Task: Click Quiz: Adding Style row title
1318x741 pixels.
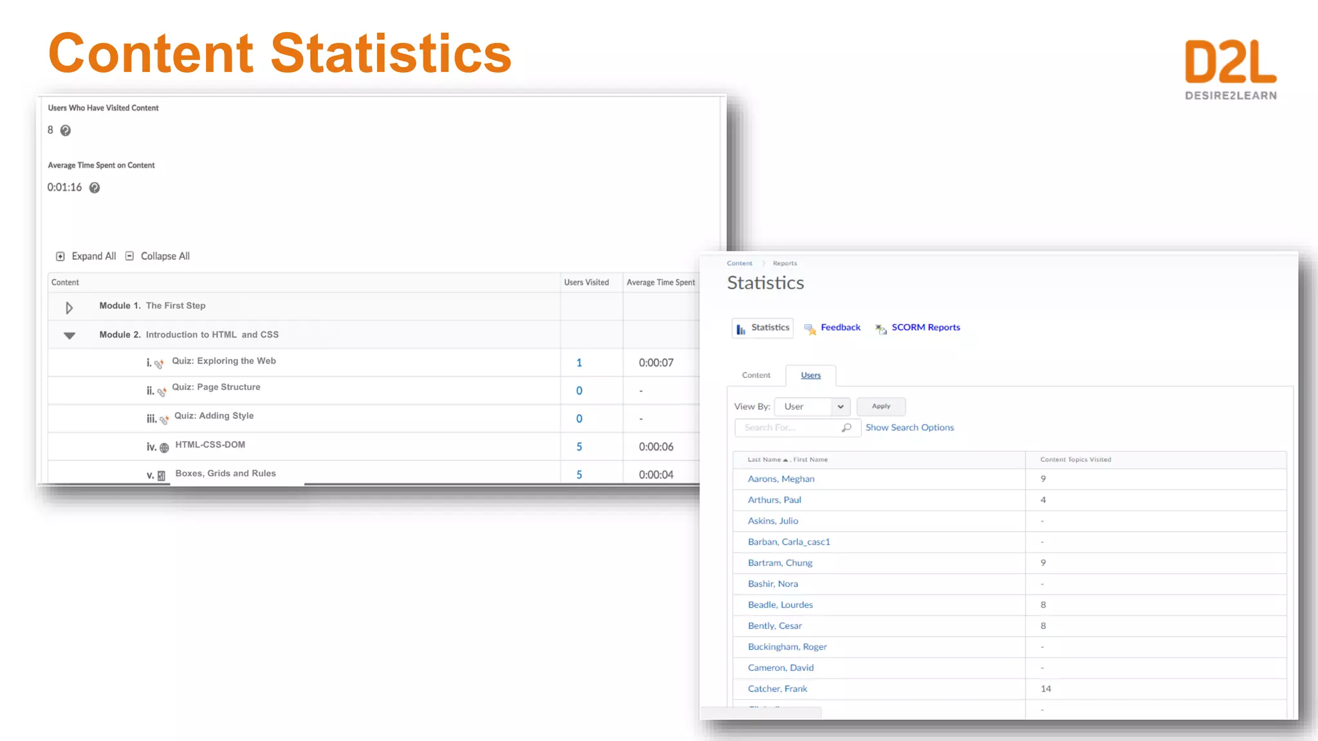Action: (x=214, y=416)
